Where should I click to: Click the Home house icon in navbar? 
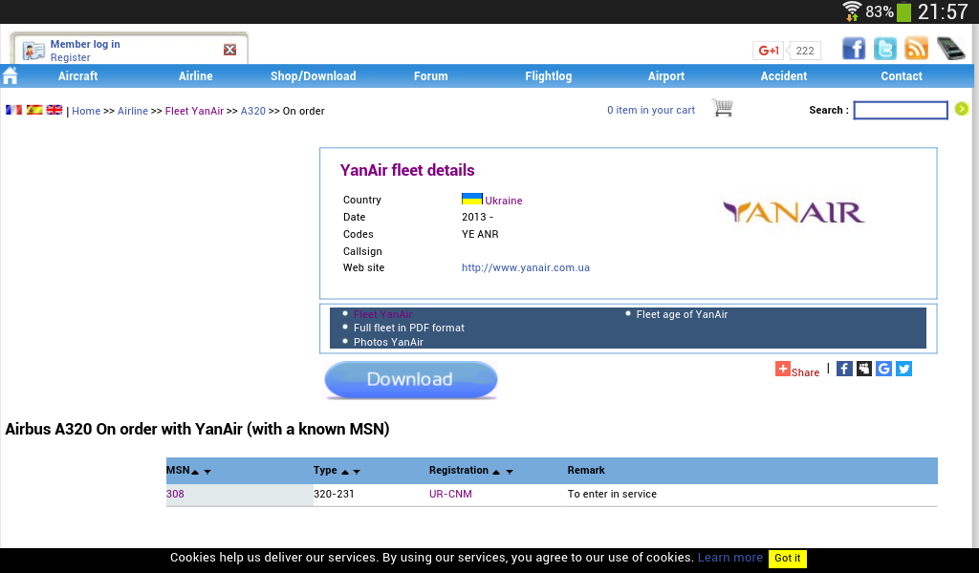(11, 75)
